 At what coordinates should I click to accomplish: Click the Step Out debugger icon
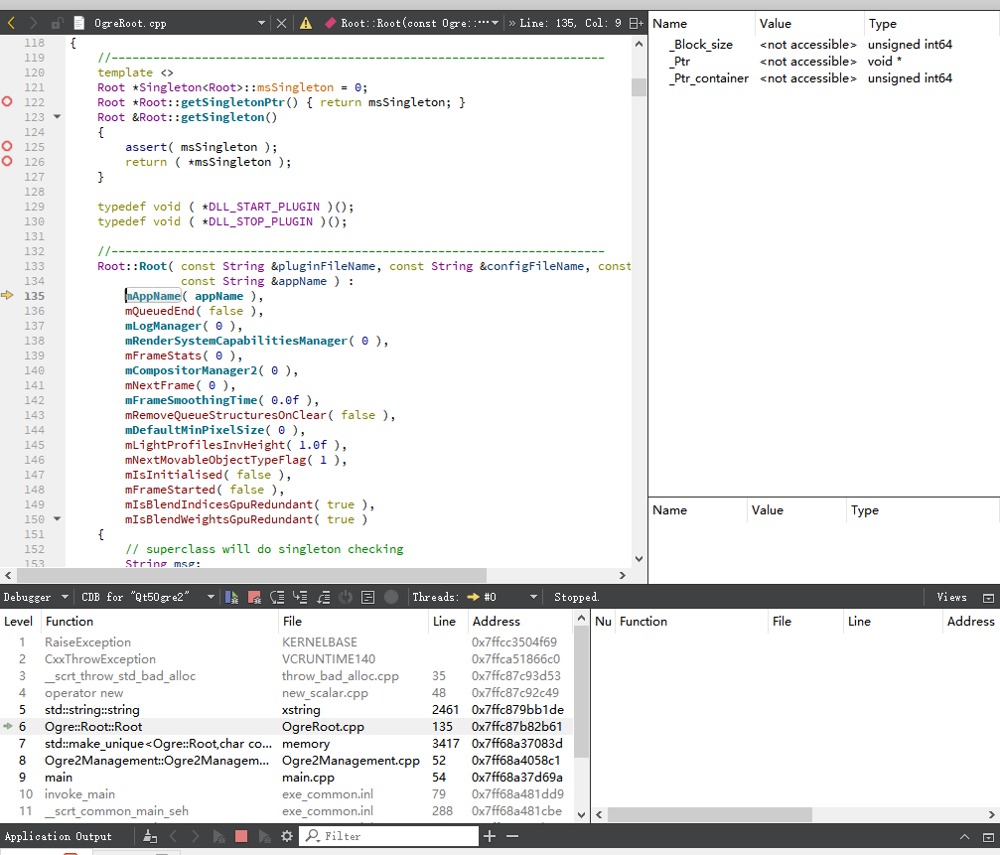(323, 597)
